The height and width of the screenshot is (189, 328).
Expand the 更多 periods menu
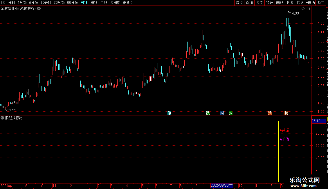click(127, 3)
